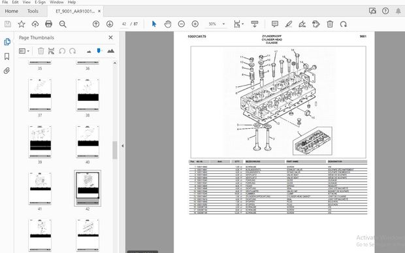Open the Attachments paperclip panel
Image resolution: width=405 pixels, height=253 pixels.
coord(7,71)
